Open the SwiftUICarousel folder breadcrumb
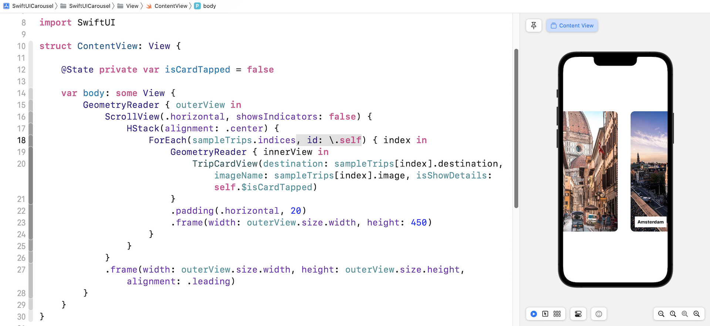 tap(85, 6)
